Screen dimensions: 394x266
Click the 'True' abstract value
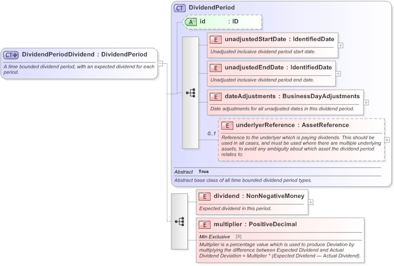(203, 172)
